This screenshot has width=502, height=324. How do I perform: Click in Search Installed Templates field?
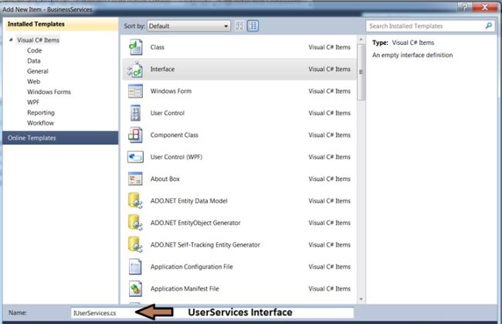point(426,26)
